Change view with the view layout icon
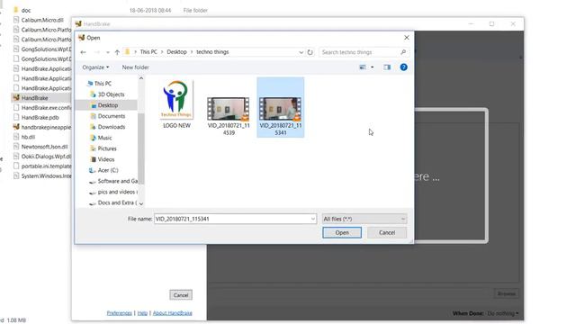576x324 pixels. 363,67
